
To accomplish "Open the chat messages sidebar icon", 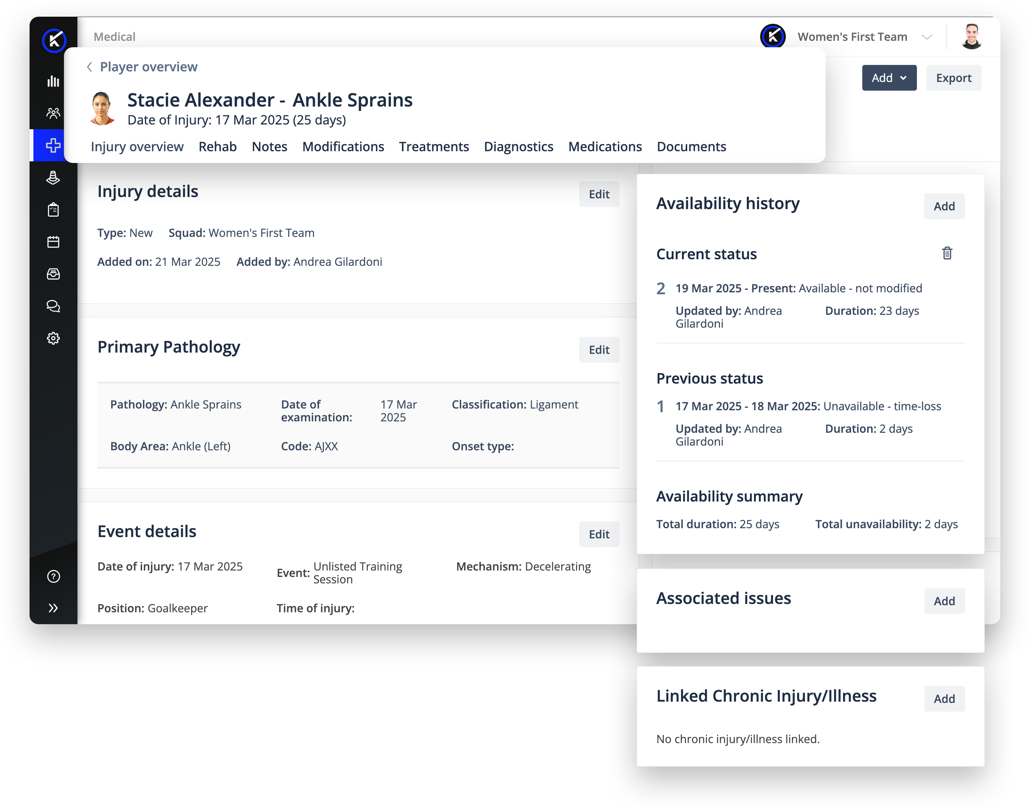I will point(53,306).
